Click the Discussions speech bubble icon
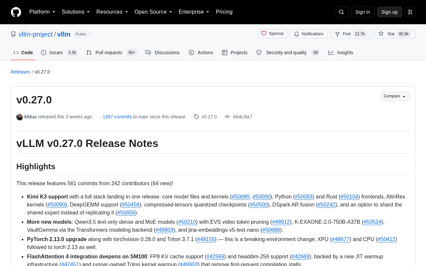 coord(148,53)
